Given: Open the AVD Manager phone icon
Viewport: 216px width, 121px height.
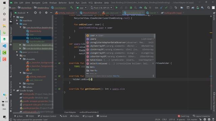Looking at the screenshot, I should click(x=197, y=8).
